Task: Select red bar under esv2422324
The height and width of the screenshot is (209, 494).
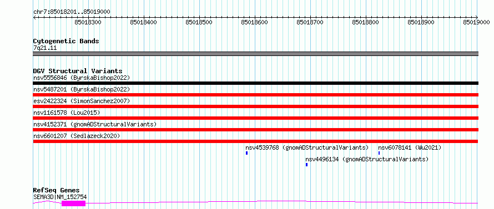Action: click(x=255, y=106)
